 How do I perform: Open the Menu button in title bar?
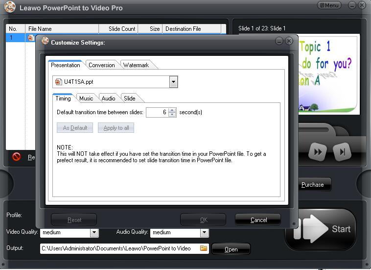(x=329, y=5)
